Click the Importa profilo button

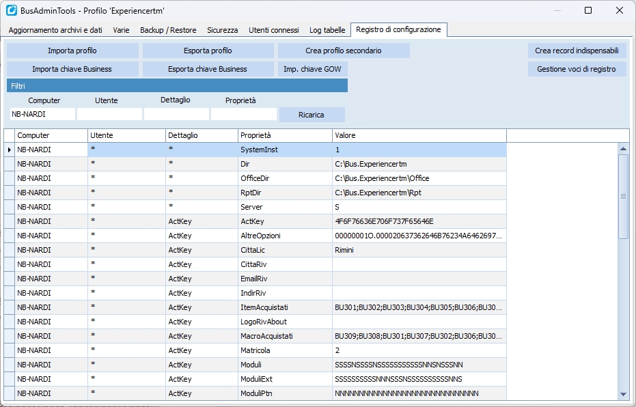tap(72, 51)
